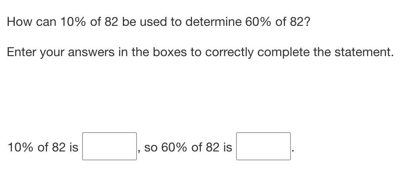
Task: Click the word "boxes" in the instruction
Action: [x=170, y=52]
